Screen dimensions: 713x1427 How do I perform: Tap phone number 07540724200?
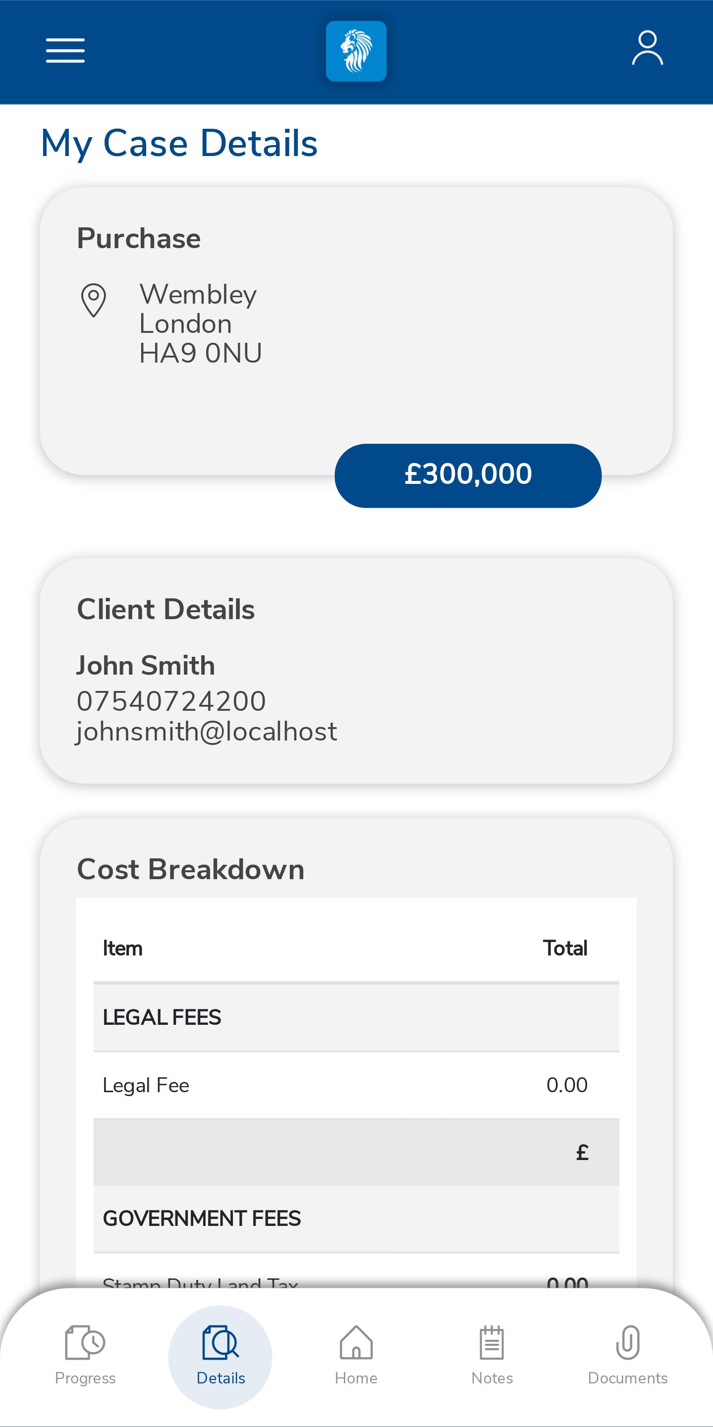tap(171, 701)
